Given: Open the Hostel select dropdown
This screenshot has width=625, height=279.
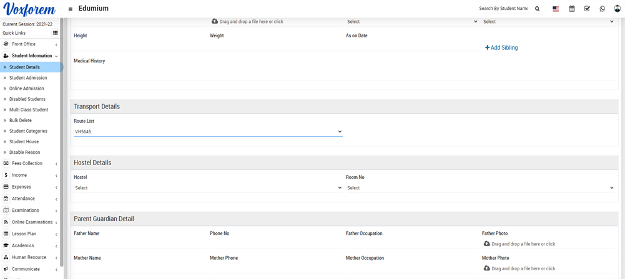Looking at the screenshot, I should pyautogui.click(x=208, y=188).
